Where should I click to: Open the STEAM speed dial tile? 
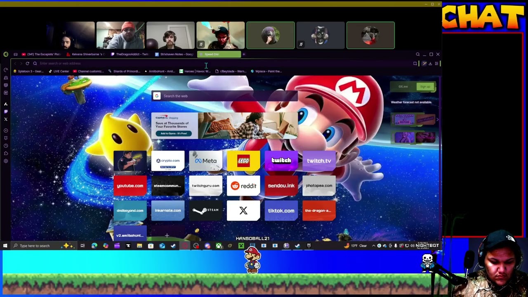[205, 210]
